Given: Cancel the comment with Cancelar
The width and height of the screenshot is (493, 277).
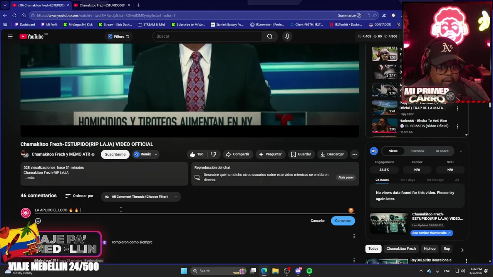Looking at the screenshot, I should pos(318,221).
